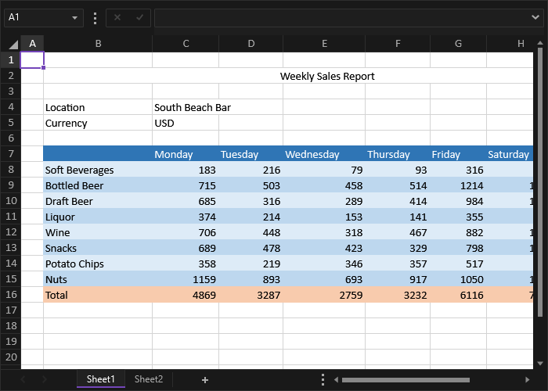Select the Bottled Beer row label
The width and height of the screenshot is (548, 391).
[98, 185]
